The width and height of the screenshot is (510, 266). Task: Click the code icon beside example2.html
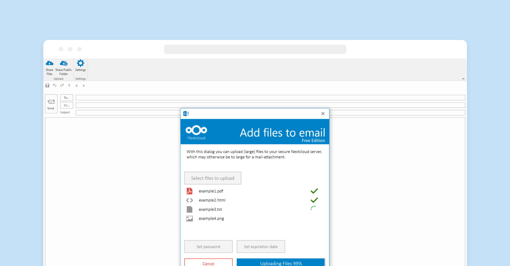pyautogui.click(x=189, y=200)
